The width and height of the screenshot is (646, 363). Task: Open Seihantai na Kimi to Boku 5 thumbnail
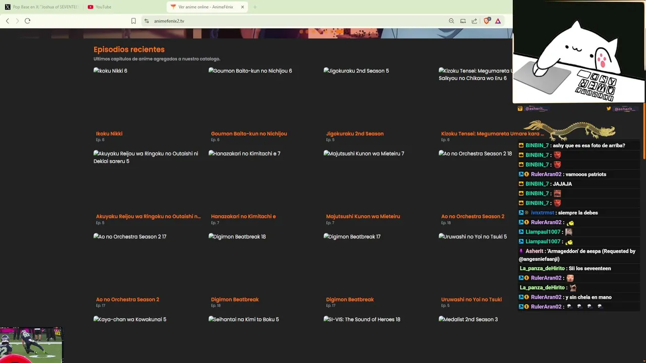point(262,339)
